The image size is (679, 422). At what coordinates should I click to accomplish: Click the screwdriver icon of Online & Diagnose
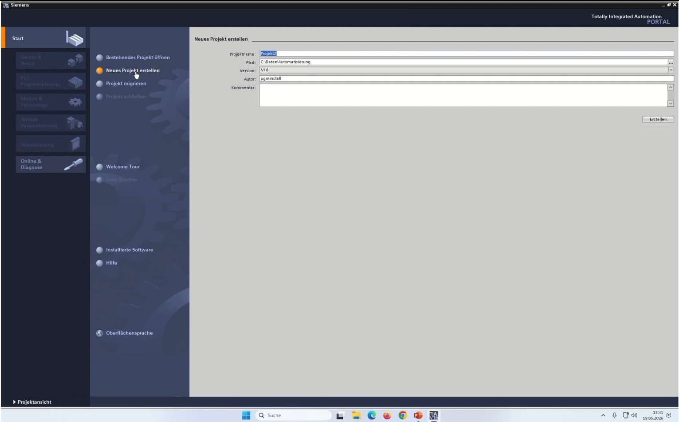[73, 164]
